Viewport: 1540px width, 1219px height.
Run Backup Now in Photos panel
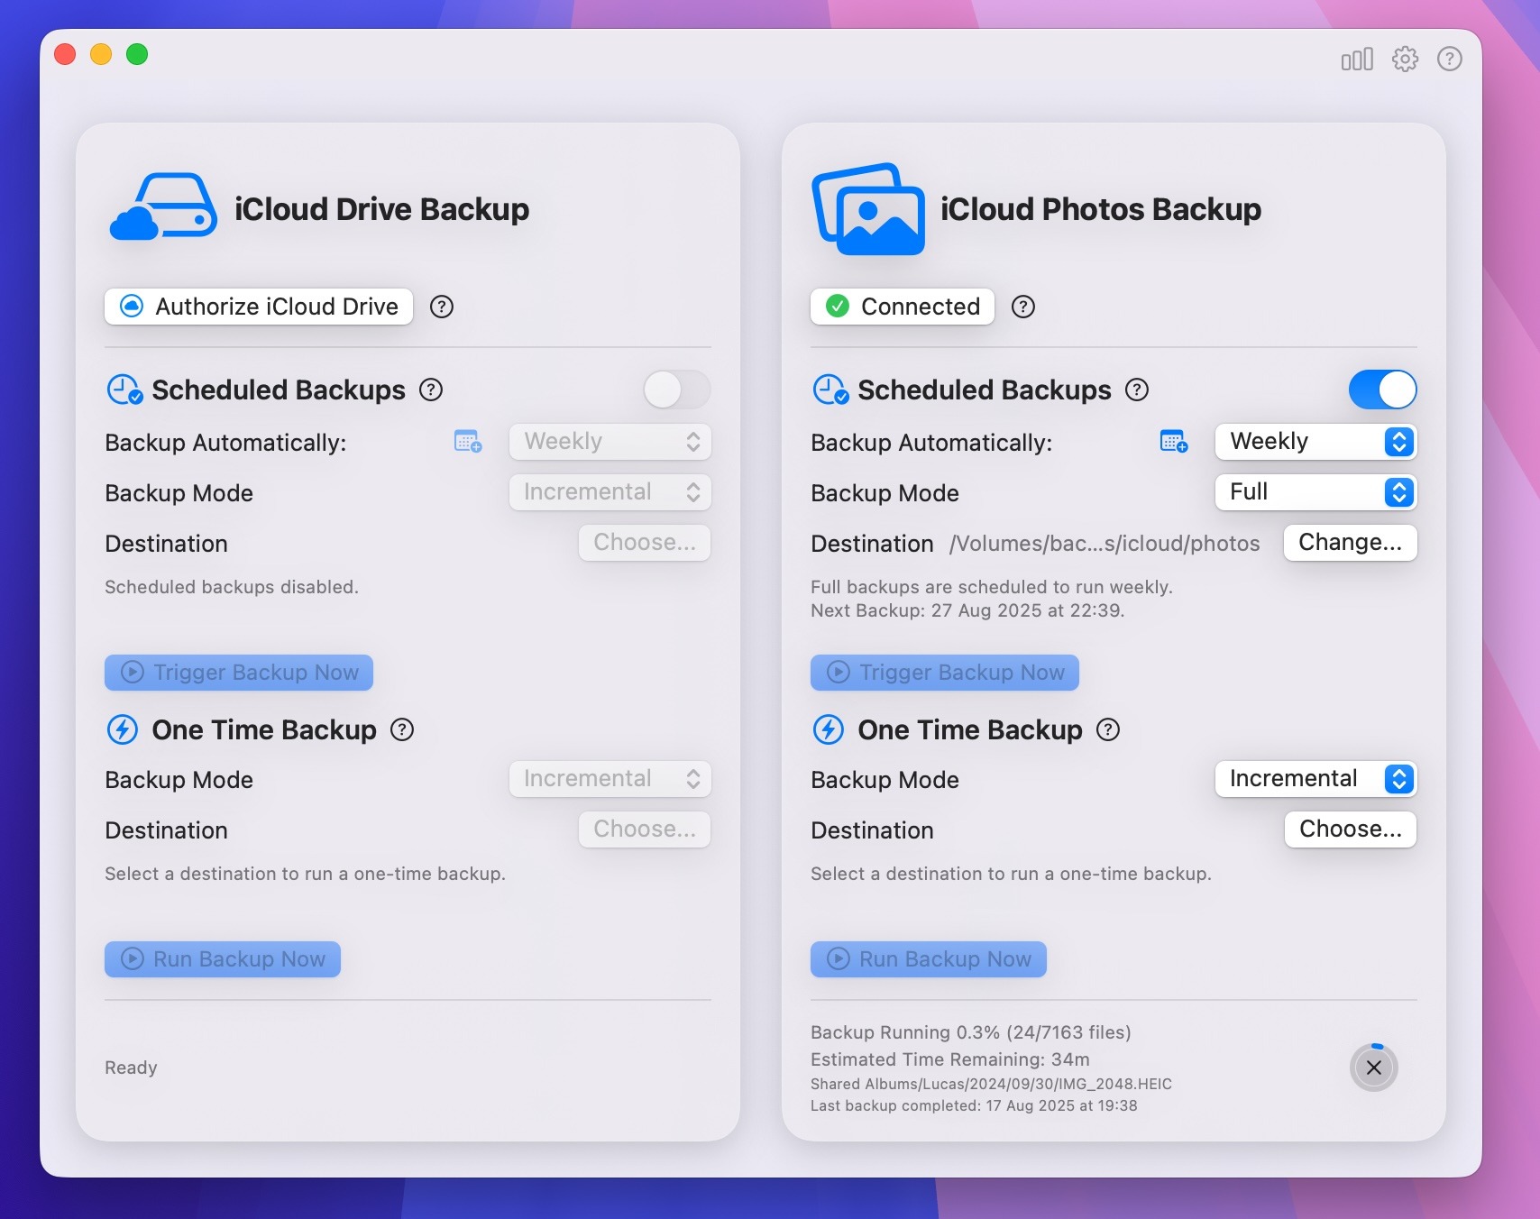click(929, 959)
